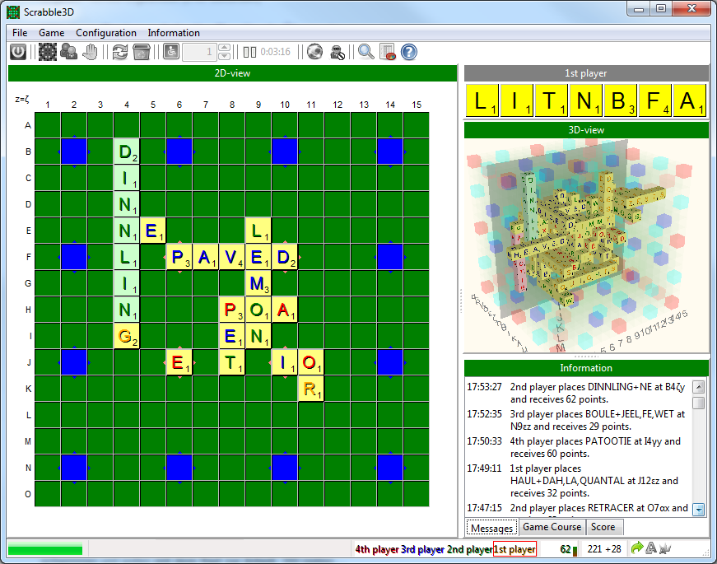This screenshot has height=564, width=717.
Task: Select 3rd player in the status bar
Action: (x=423, y=549)
